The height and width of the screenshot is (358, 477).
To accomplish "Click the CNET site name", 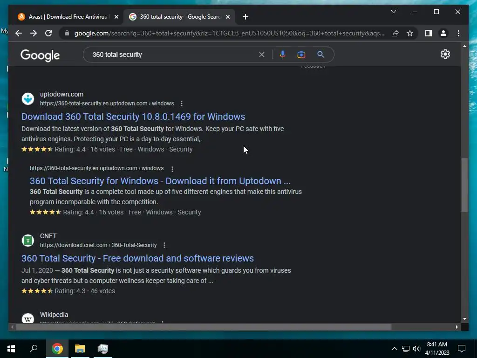I will tap(48, 236).
